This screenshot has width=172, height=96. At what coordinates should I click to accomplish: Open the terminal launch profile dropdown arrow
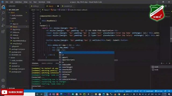coord(164,63)
